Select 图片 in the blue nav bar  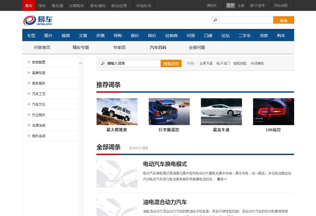[x=48, y=36]
